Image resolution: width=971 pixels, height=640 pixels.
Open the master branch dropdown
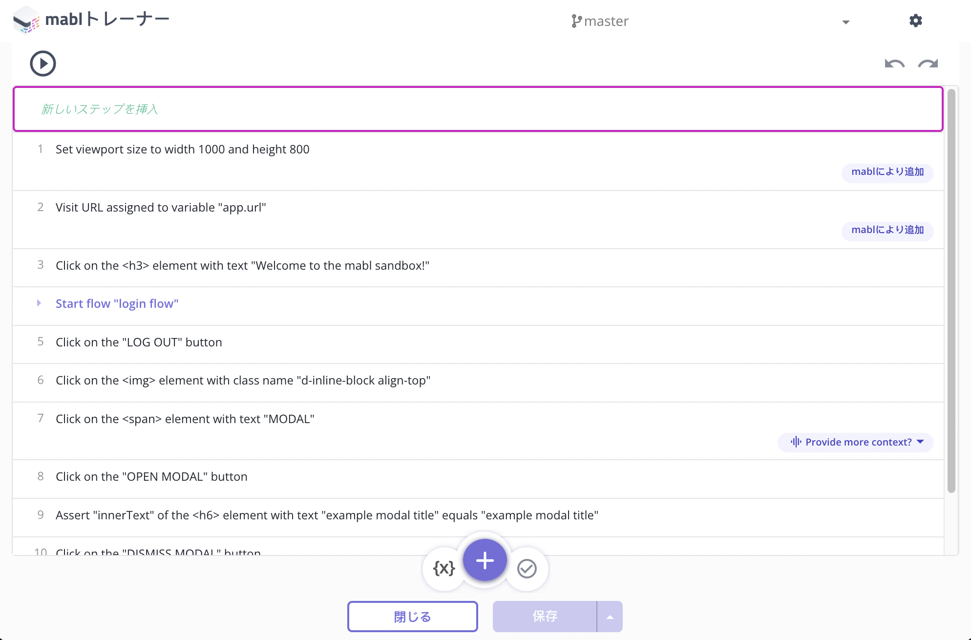(846, 22)
